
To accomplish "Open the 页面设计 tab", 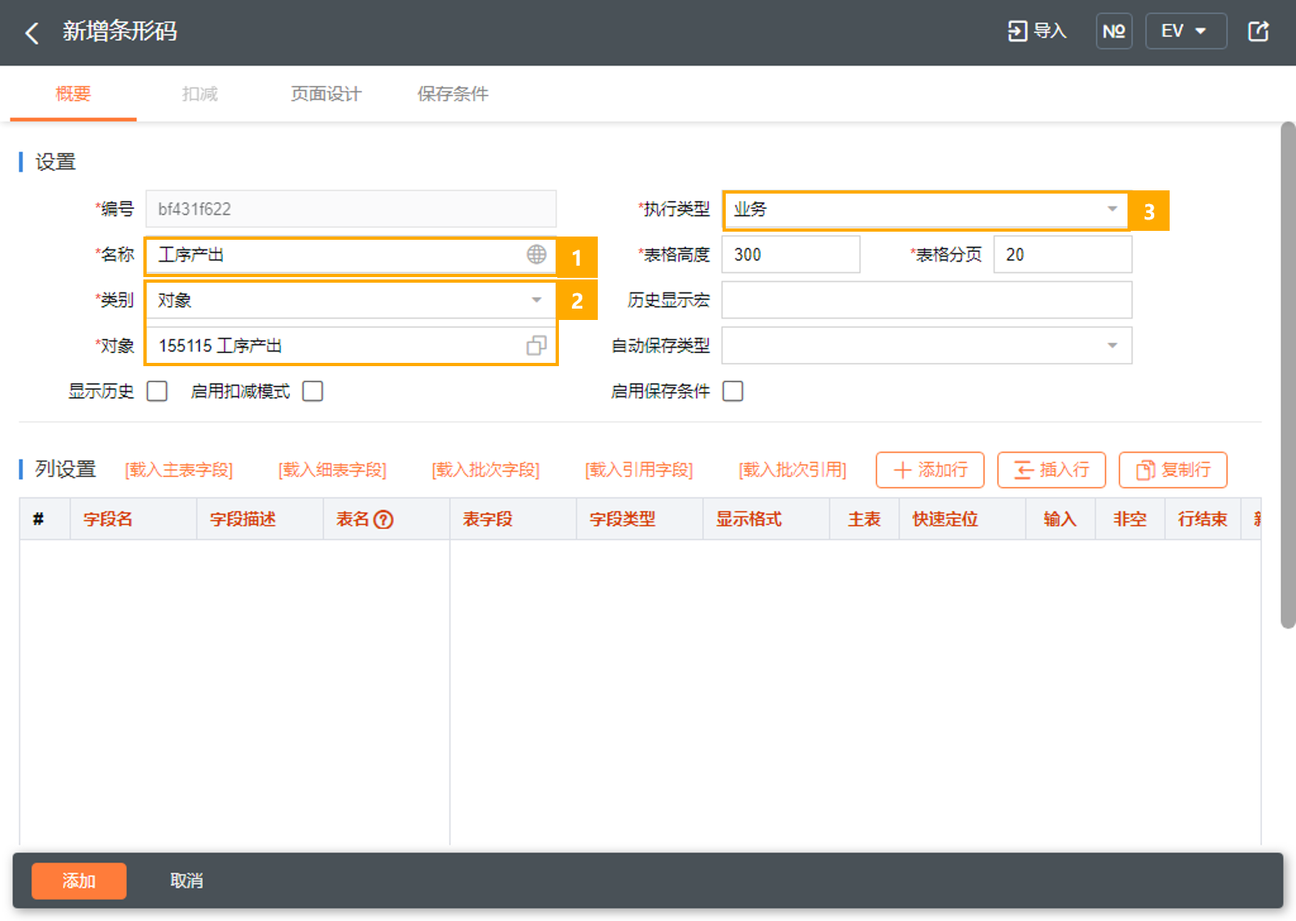I will coord(326,94).
